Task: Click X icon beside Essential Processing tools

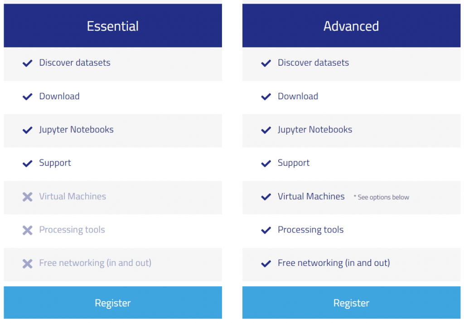Action: [x=28, y=230]
